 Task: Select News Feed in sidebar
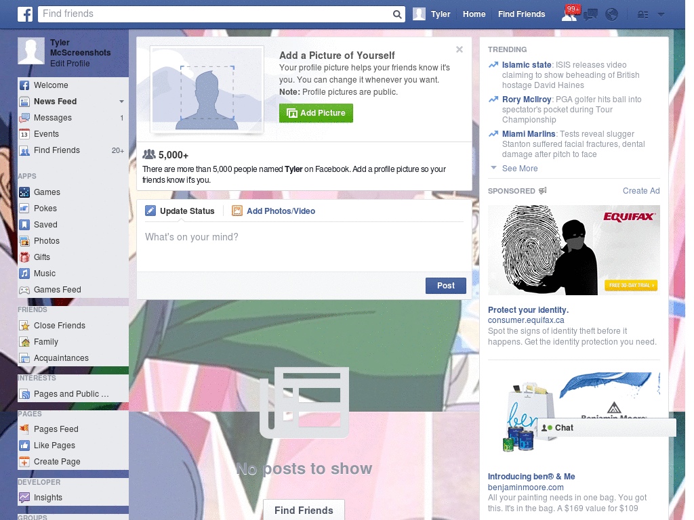[x=56, y=102]
